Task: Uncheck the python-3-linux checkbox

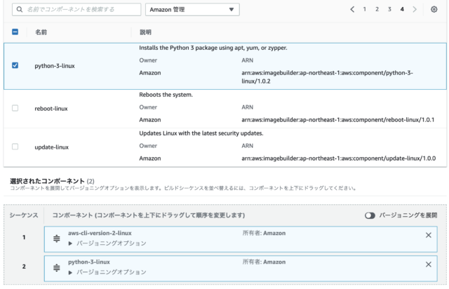Action: click(15, 65)
